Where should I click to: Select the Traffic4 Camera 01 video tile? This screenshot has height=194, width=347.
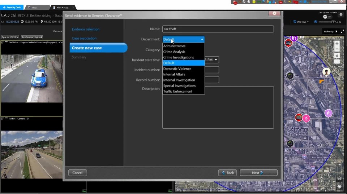(x=32, y=154)
